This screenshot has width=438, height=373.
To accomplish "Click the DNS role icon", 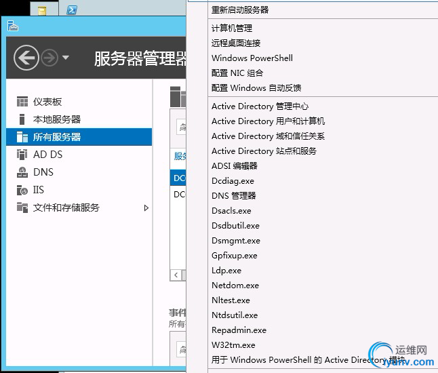I will point(22,172).
